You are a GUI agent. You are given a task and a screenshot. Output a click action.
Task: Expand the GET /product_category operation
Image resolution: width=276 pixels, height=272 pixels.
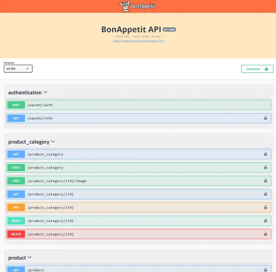(x=138, y=154)
